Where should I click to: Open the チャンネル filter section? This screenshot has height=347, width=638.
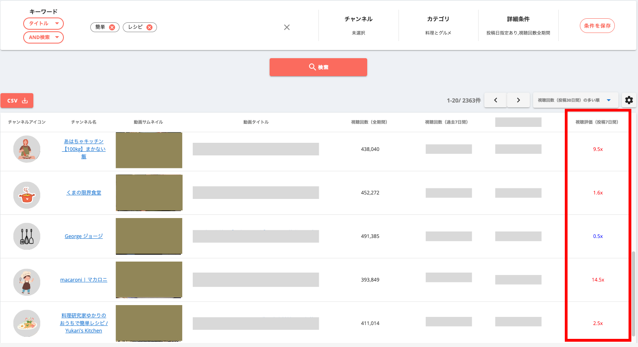pos(358,25)
